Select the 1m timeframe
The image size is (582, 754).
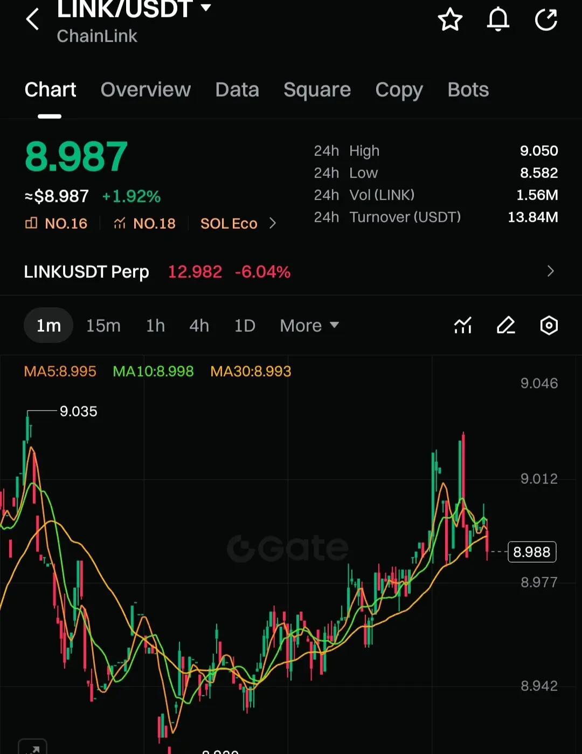[x=48, y=325]
